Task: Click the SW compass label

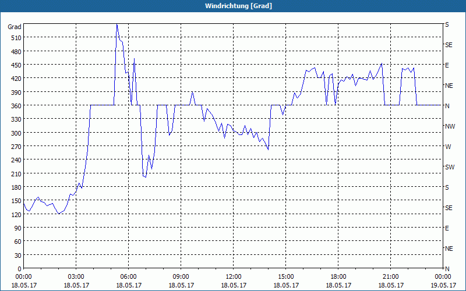Action: pos(450,167)
